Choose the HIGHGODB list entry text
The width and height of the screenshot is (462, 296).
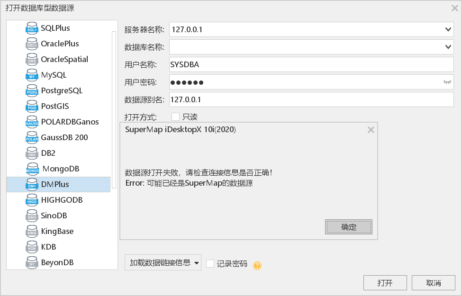[x=62, y=200]
